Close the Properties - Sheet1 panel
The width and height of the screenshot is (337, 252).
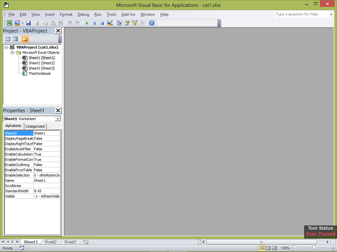[58, 111]
